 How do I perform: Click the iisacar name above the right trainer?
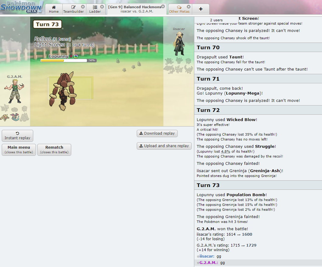(179, 29)
